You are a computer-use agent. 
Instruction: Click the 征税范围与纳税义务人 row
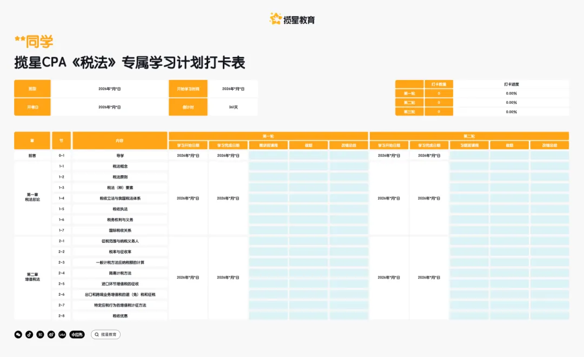pyautogui.click(x=120, y=241)
